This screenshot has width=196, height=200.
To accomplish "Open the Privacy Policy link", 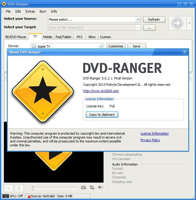I will 150,140.
